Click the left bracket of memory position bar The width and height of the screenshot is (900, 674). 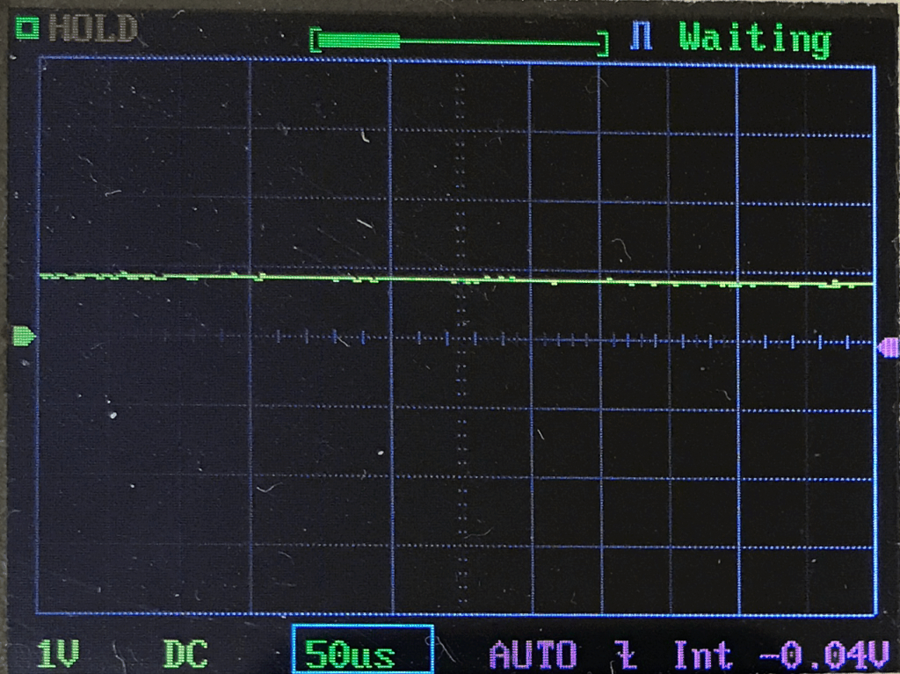(316, 40)
